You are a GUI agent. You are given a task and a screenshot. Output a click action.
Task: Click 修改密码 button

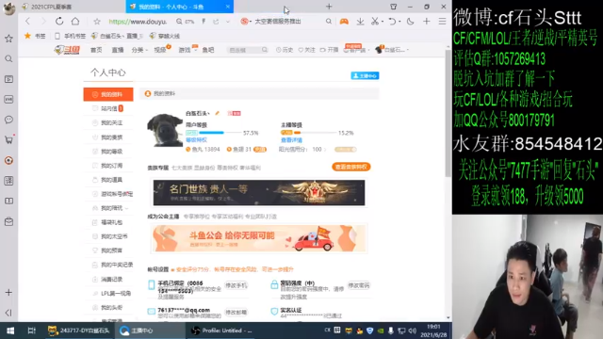click(358, 285)
